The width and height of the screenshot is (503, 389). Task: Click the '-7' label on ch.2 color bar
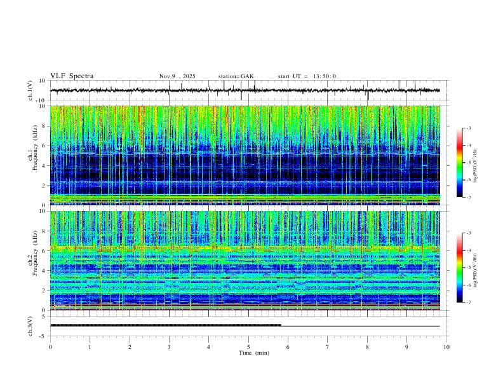coord(468,303)
